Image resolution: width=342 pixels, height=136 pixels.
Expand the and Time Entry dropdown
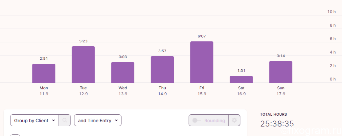(x=98, y=120)
